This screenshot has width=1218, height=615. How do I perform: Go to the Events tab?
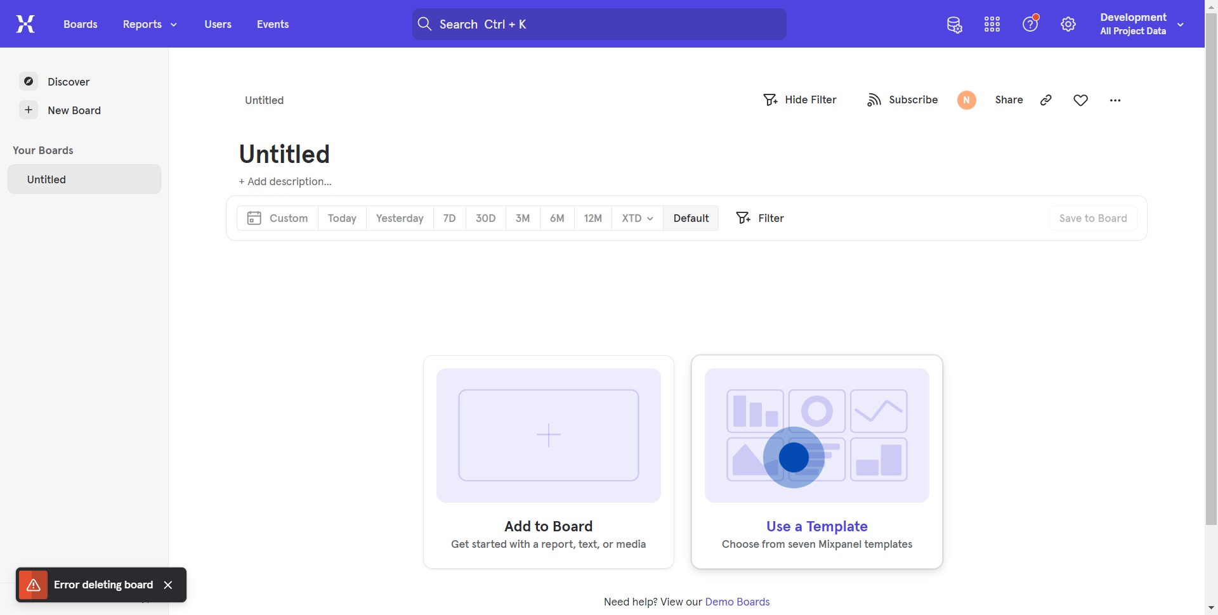273,24
